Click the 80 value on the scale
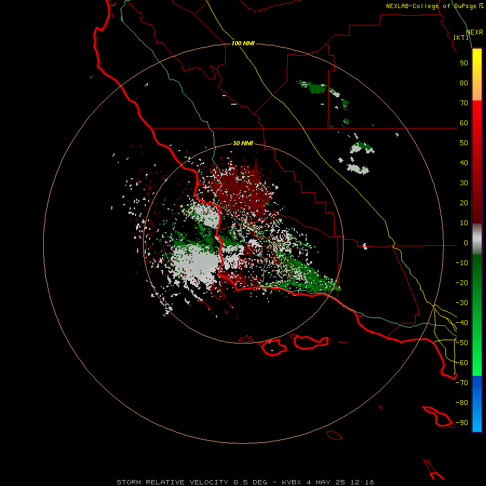The height and width of the screenshot is (486, 486). click(464, 83)
